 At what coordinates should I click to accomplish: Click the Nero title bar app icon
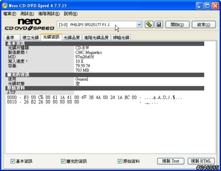4,6
